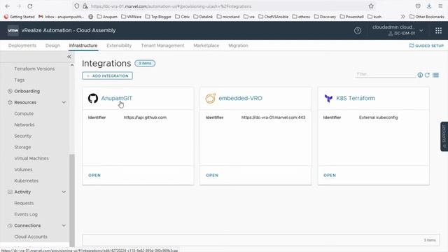Click the Terraform icon on K8S card
The height and width of the screenshot is (252, 448).
[x=328, y=98]
